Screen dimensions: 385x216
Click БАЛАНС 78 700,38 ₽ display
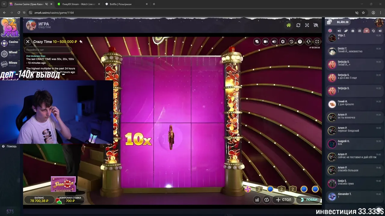pos(39,199)
